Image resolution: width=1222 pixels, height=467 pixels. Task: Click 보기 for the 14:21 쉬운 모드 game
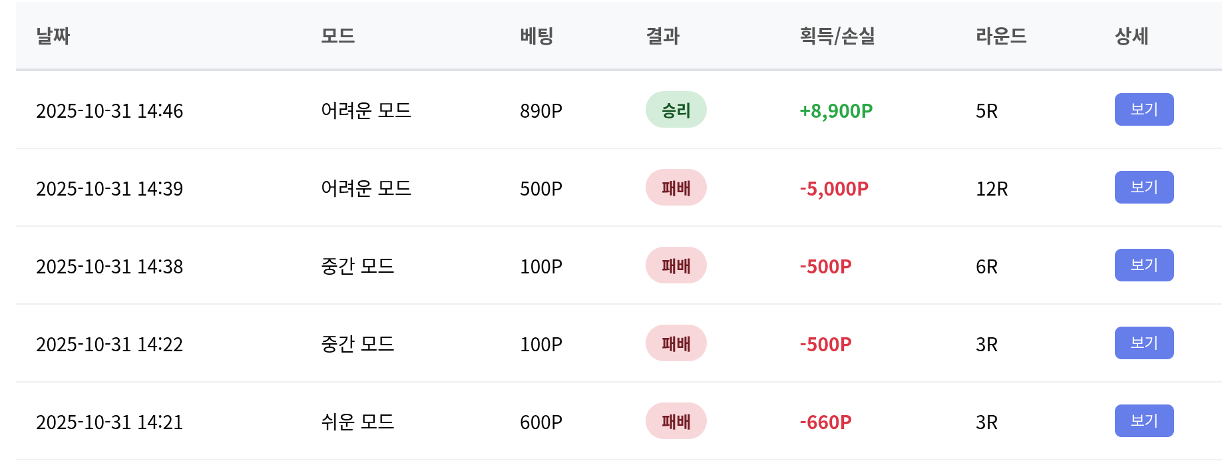[x=1143, y=421]
